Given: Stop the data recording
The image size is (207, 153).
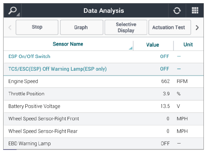Looking at the screenshot, I should point(37,27).
